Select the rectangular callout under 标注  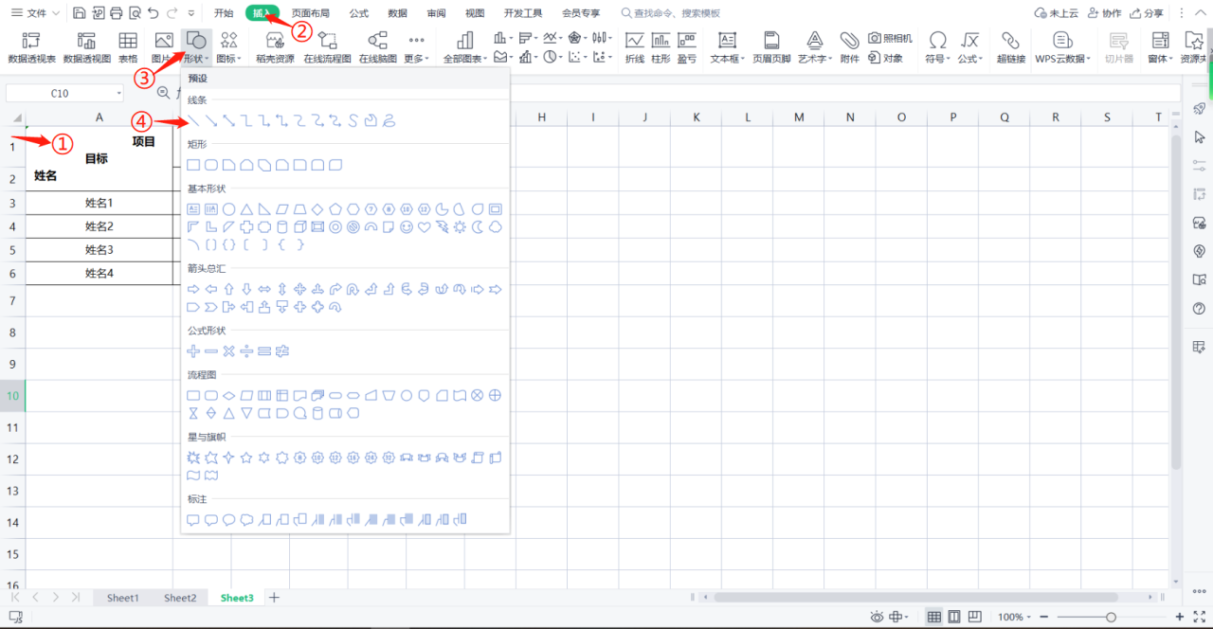click(x=193, y=519)
